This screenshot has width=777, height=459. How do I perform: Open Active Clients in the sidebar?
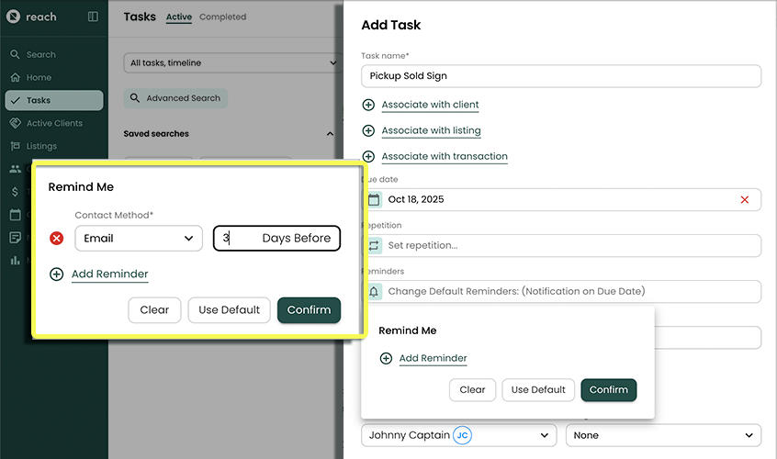[x=54, y=123]
